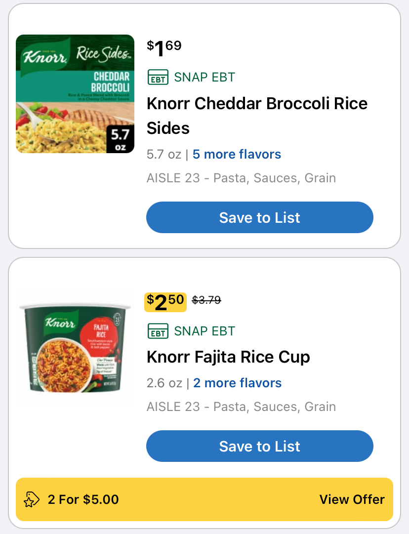Open the Knorr Fajita Rice Cup title
Screen dimensions: 409x534
tap(228, 357)
